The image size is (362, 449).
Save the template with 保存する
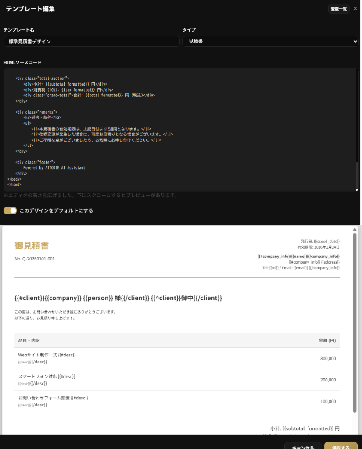342,446
